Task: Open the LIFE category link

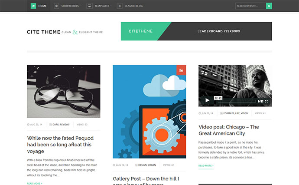Action: pos(237,113)
